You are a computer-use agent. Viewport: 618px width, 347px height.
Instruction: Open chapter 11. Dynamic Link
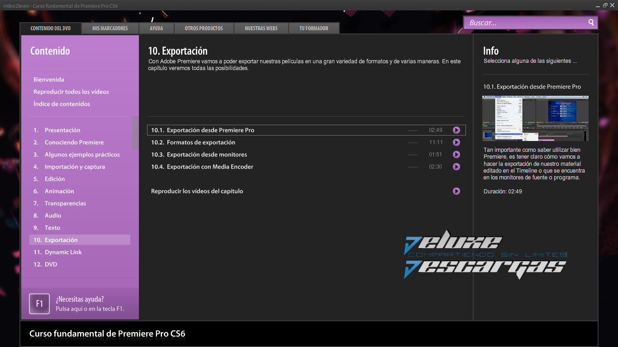click(x=57, y=252)
